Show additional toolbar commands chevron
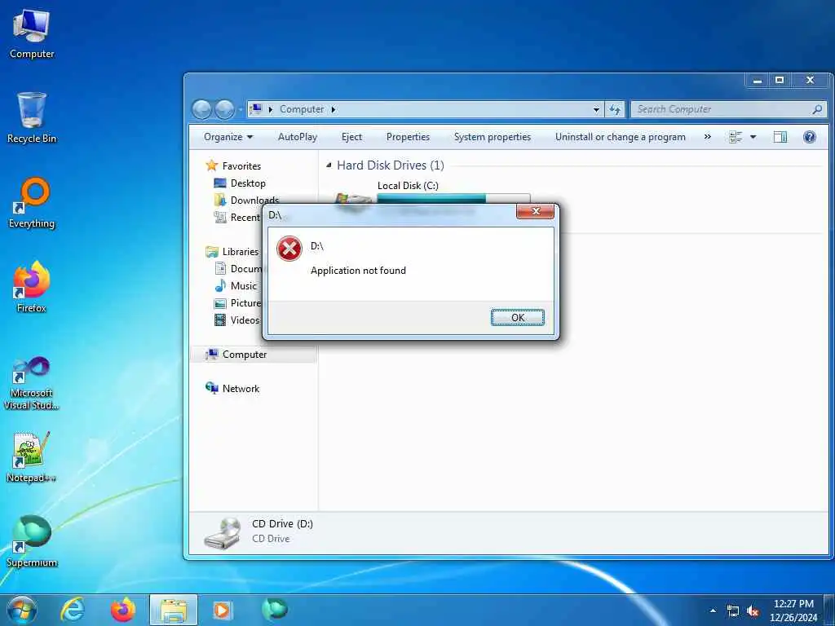This screenshot has width=835, height=626. [707, 137]
